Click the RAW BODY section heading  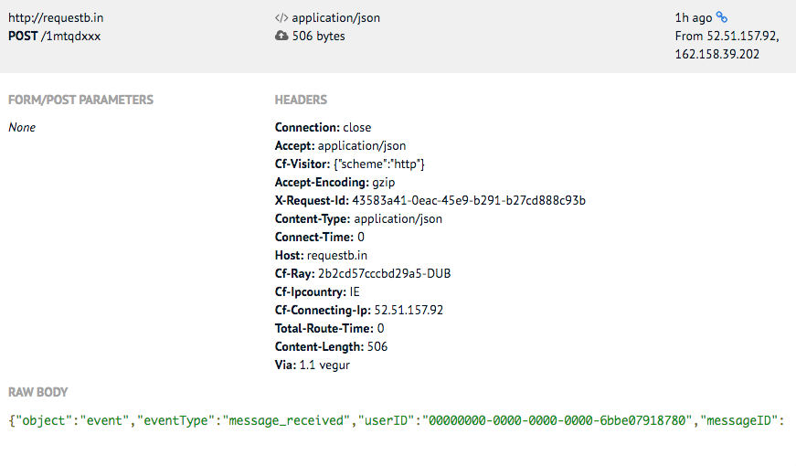pyautogui.click(x=38, y=392)
